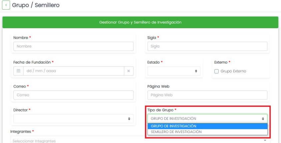The height and width of the screenshot is (143, 281).
Task: Focus the Correo input box
Action: tap(73, 95)
